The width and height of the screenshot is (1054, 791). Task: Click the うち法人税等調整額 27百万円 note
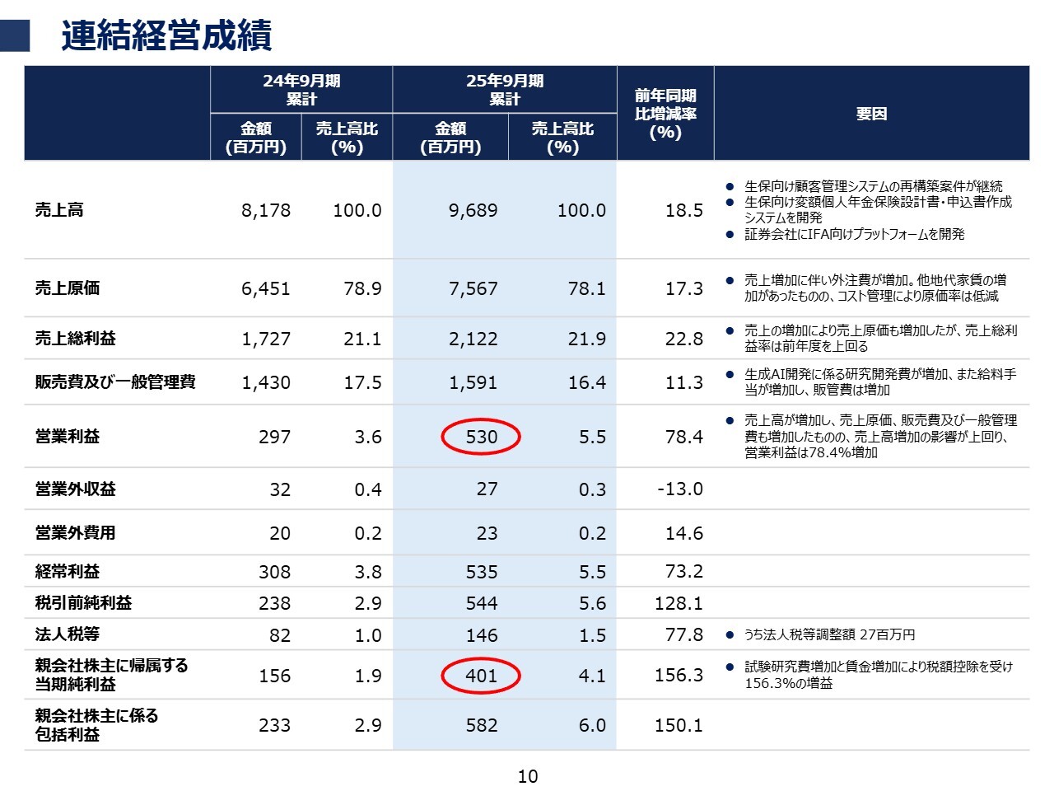829,634
